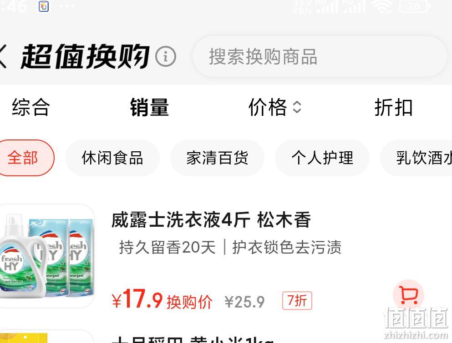Tap the battery indicator icon
Screen dimensions: 452x343
pyautogui.click(x=414, y=6)
